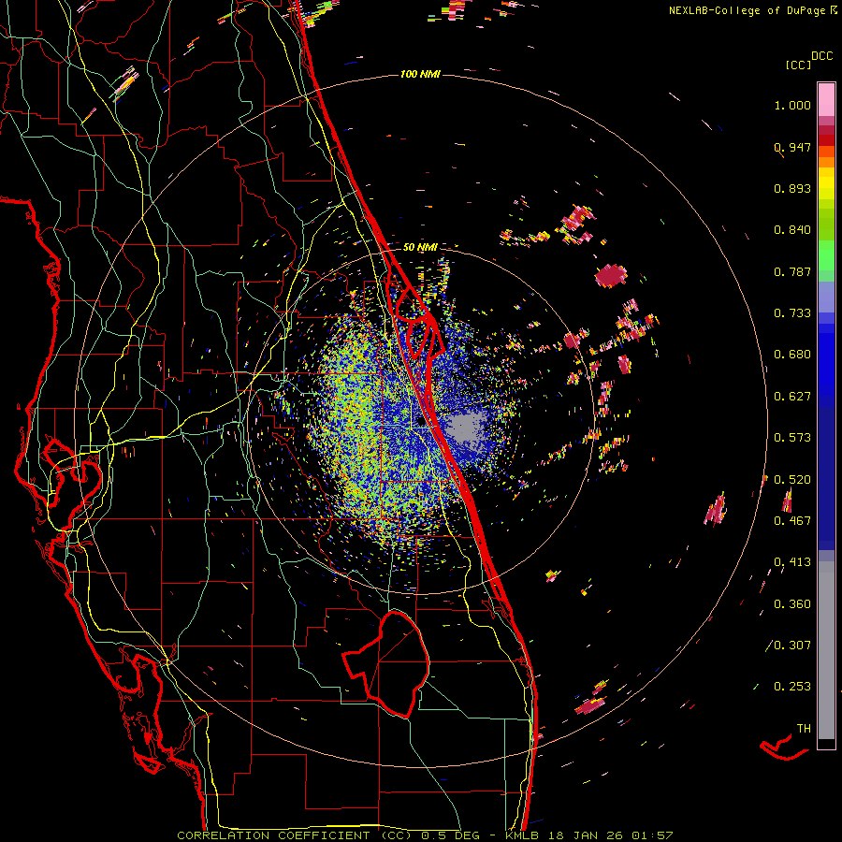Select the 0.253 value on the scale
This screenshot has width=842, height=842.
coord(792,687)
